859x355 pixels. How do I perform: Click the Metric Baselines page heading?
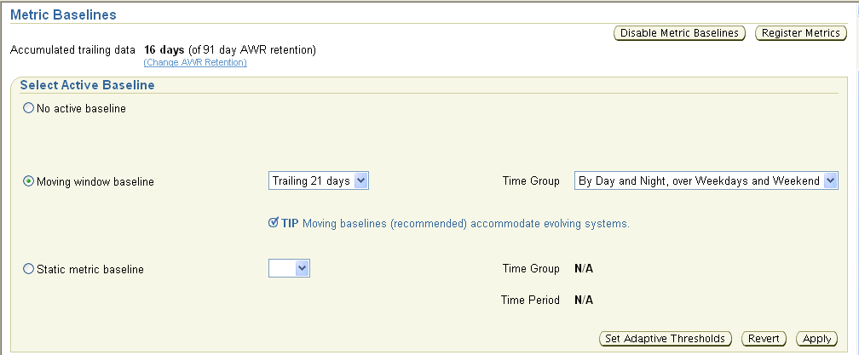63,14
